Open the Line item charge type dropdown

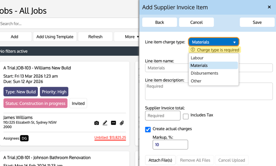[213, 42]
